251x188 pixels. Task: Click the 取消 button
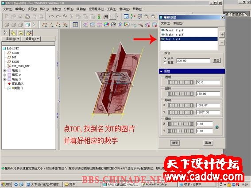pyautogui.click(x=208, y=143)
